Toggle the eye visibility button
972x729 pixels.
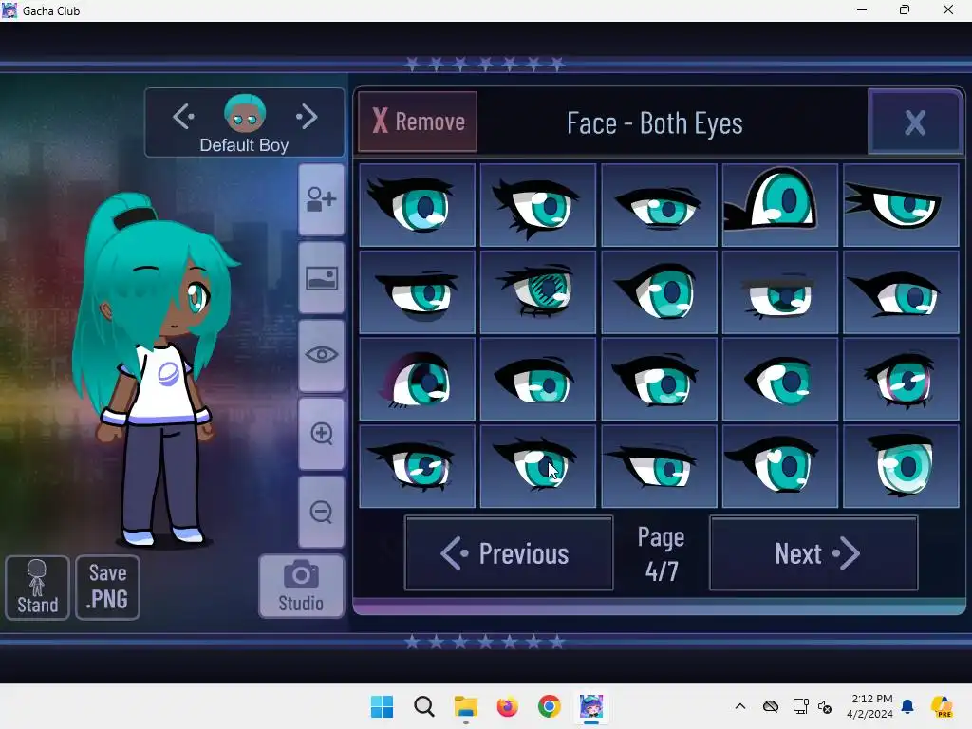tap(321, 356)
